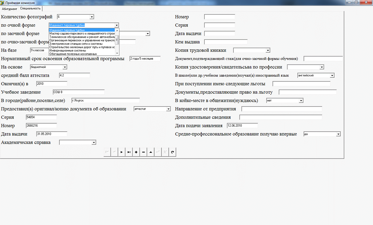Click the средний балл аттестата field
The height and width of the screenshot is (225, 373).
coord(74,76)
